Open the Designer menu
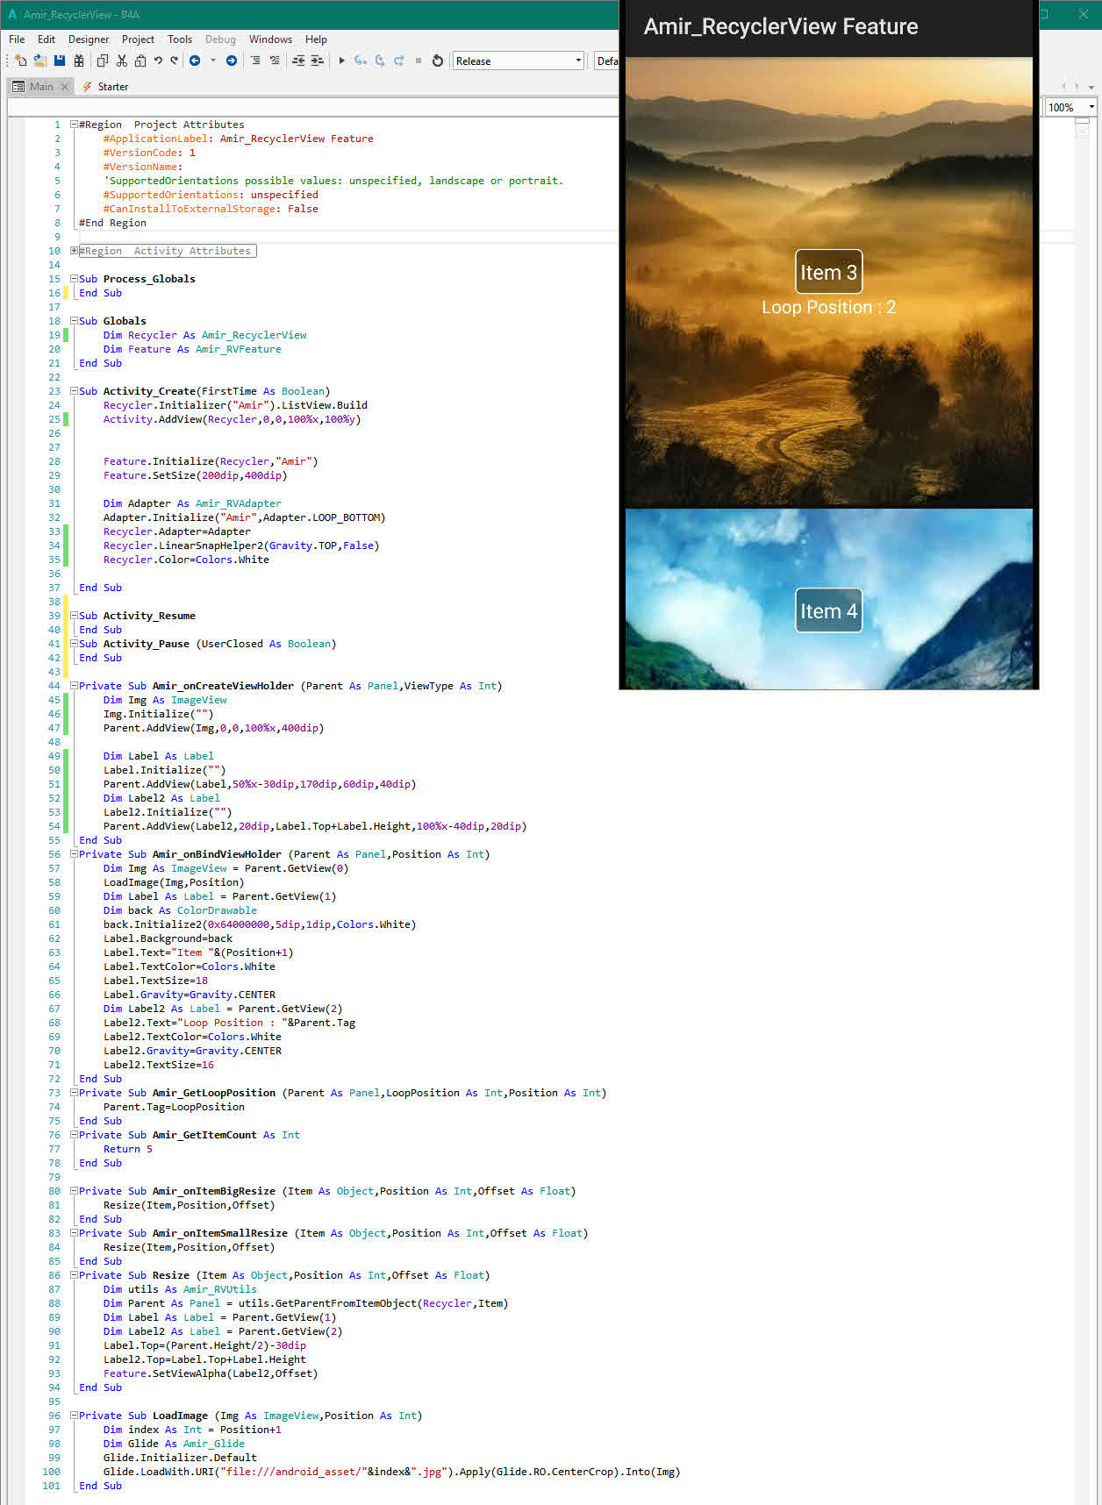Screen dimensions: 1102x1505 coord(89,39)
